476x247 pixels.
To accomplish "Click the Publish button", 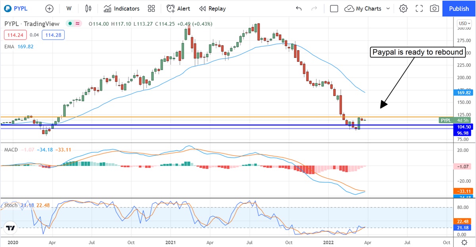I will [459, 8].
